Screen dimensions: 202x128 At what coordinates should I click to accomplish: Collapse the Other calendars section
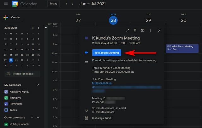(38, 118)
